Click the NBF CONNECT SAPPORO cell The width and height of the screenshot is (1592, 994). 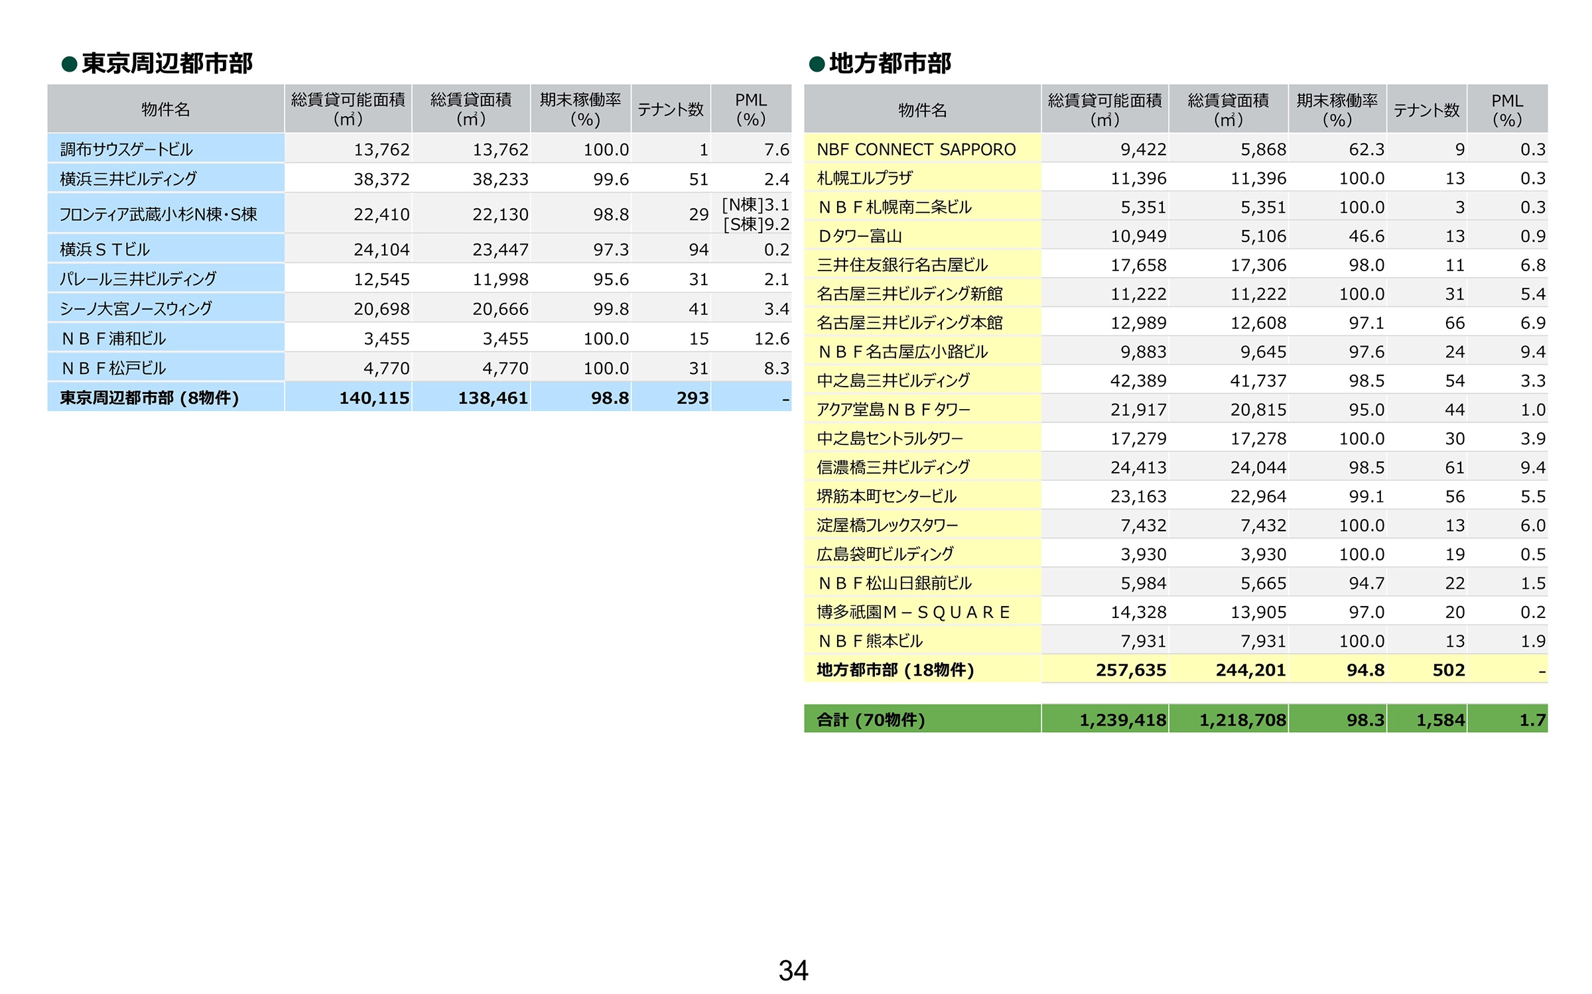pos(915,149)
